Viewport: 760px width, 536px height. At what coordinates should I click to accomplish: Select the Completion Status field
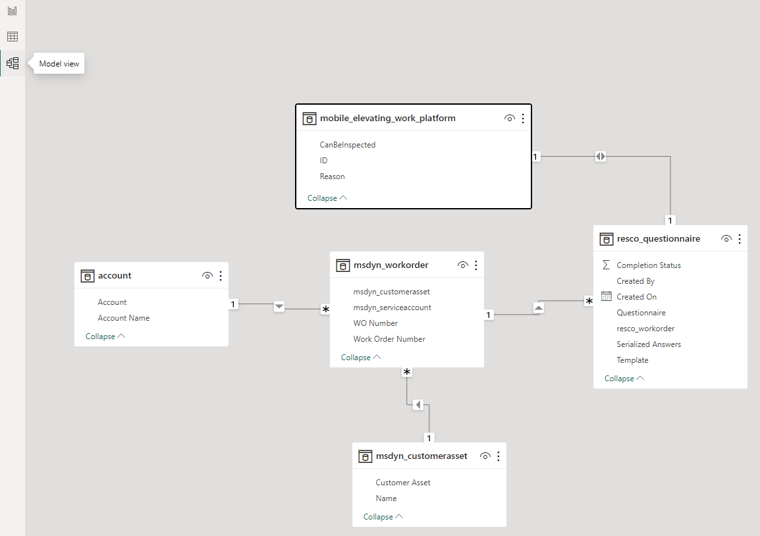coord(648,265)
